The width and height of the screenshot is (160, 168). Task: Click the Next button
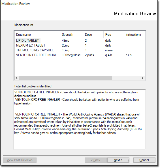[118, 160]
